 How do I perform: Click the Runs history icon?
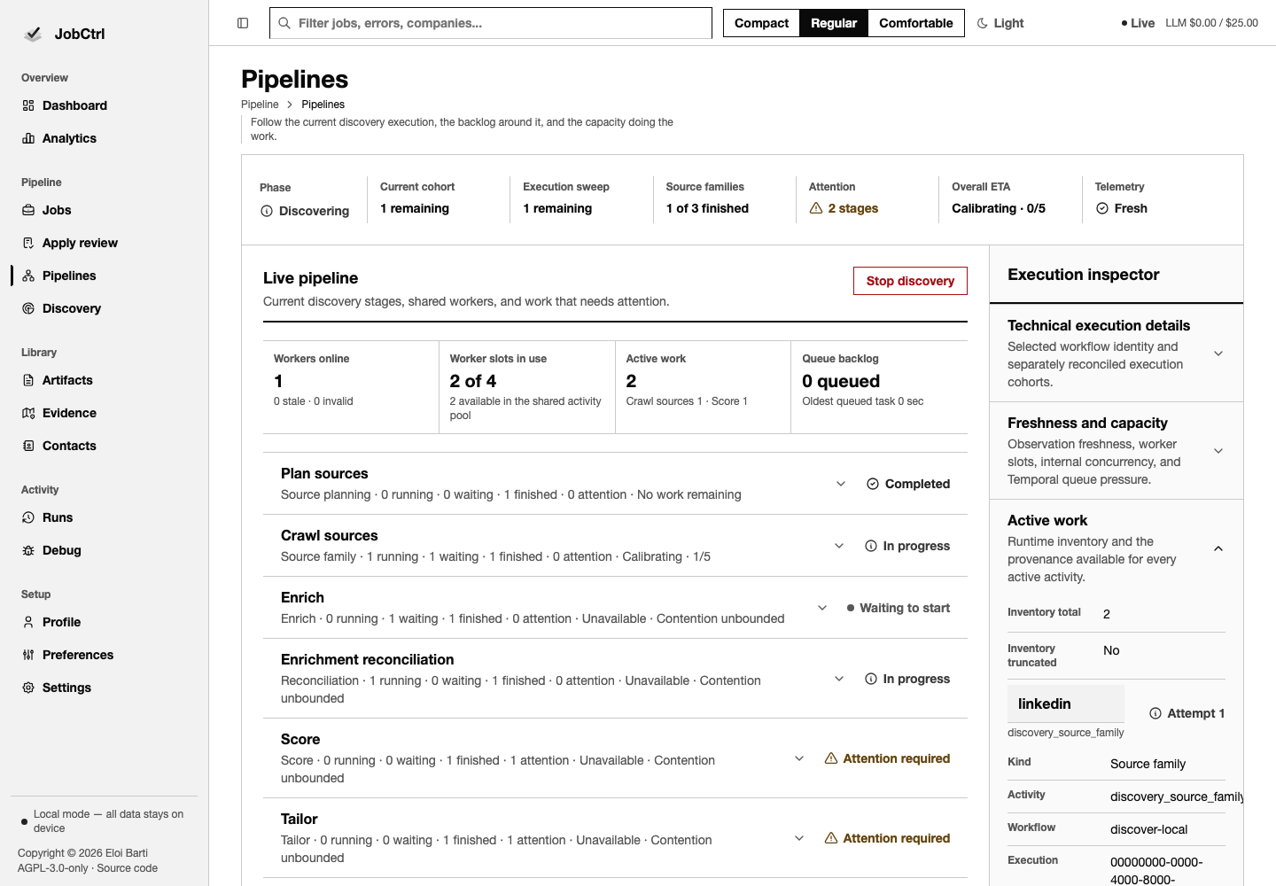point(28,517)
